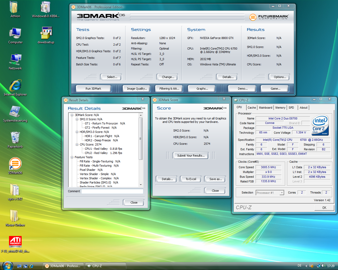
Task: Select the Neuer Ordner folder icon
Action: point(15,218)
